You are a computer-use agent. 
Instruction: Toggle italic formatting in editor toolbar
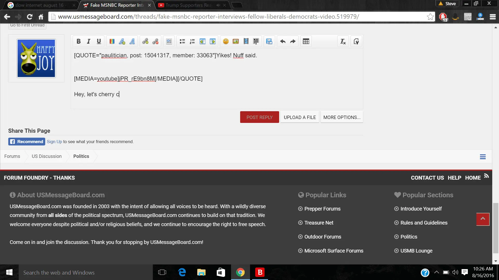point(89,41)
